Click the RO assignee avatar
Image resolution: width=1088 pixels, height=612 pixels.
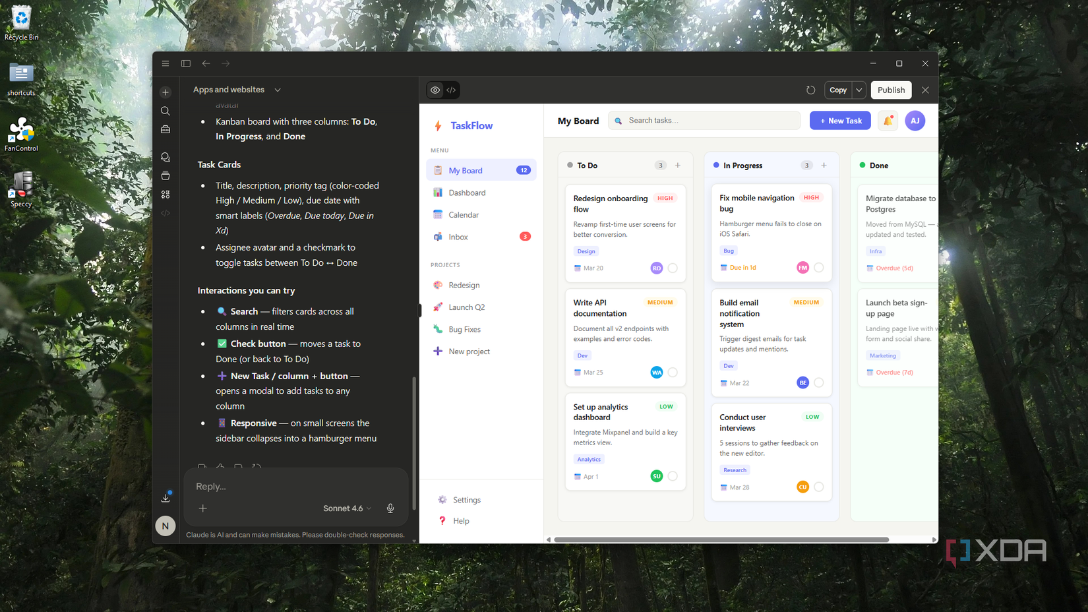657,268
